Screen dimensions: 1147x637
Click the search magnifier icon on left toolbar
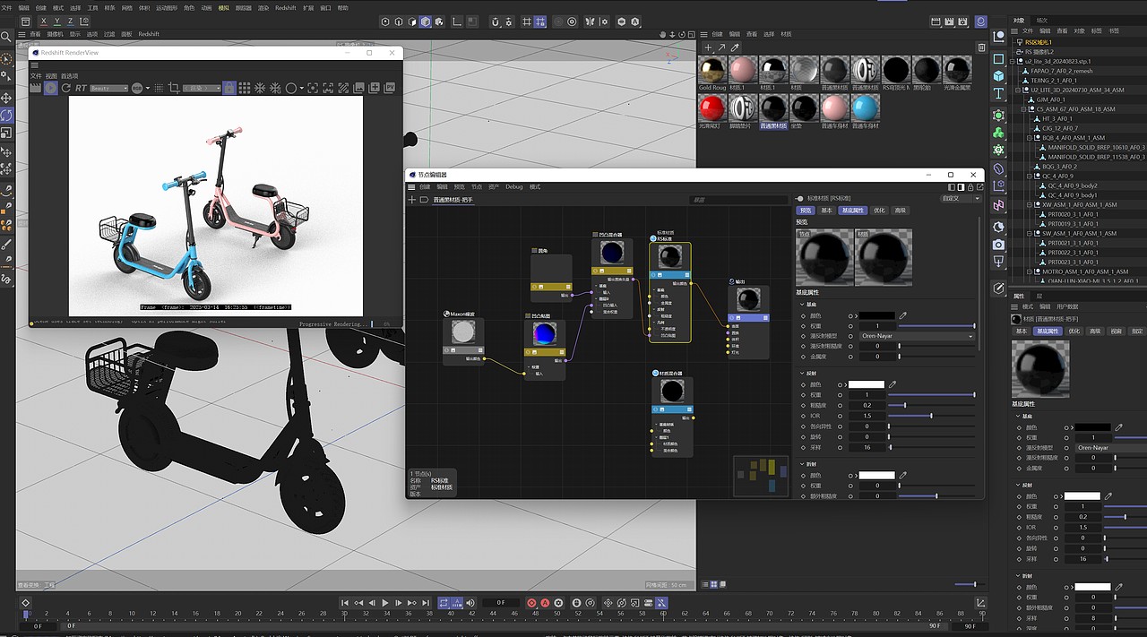pos(6,37)
